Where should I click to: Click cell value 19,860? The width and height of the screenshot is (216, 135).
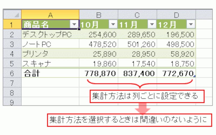point(99,63)
